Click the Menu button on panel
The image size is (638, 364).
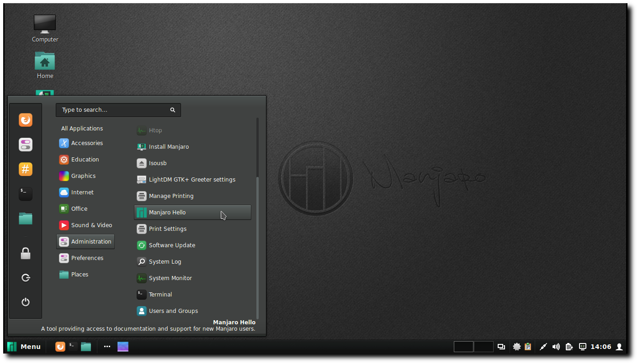[24, 347]
